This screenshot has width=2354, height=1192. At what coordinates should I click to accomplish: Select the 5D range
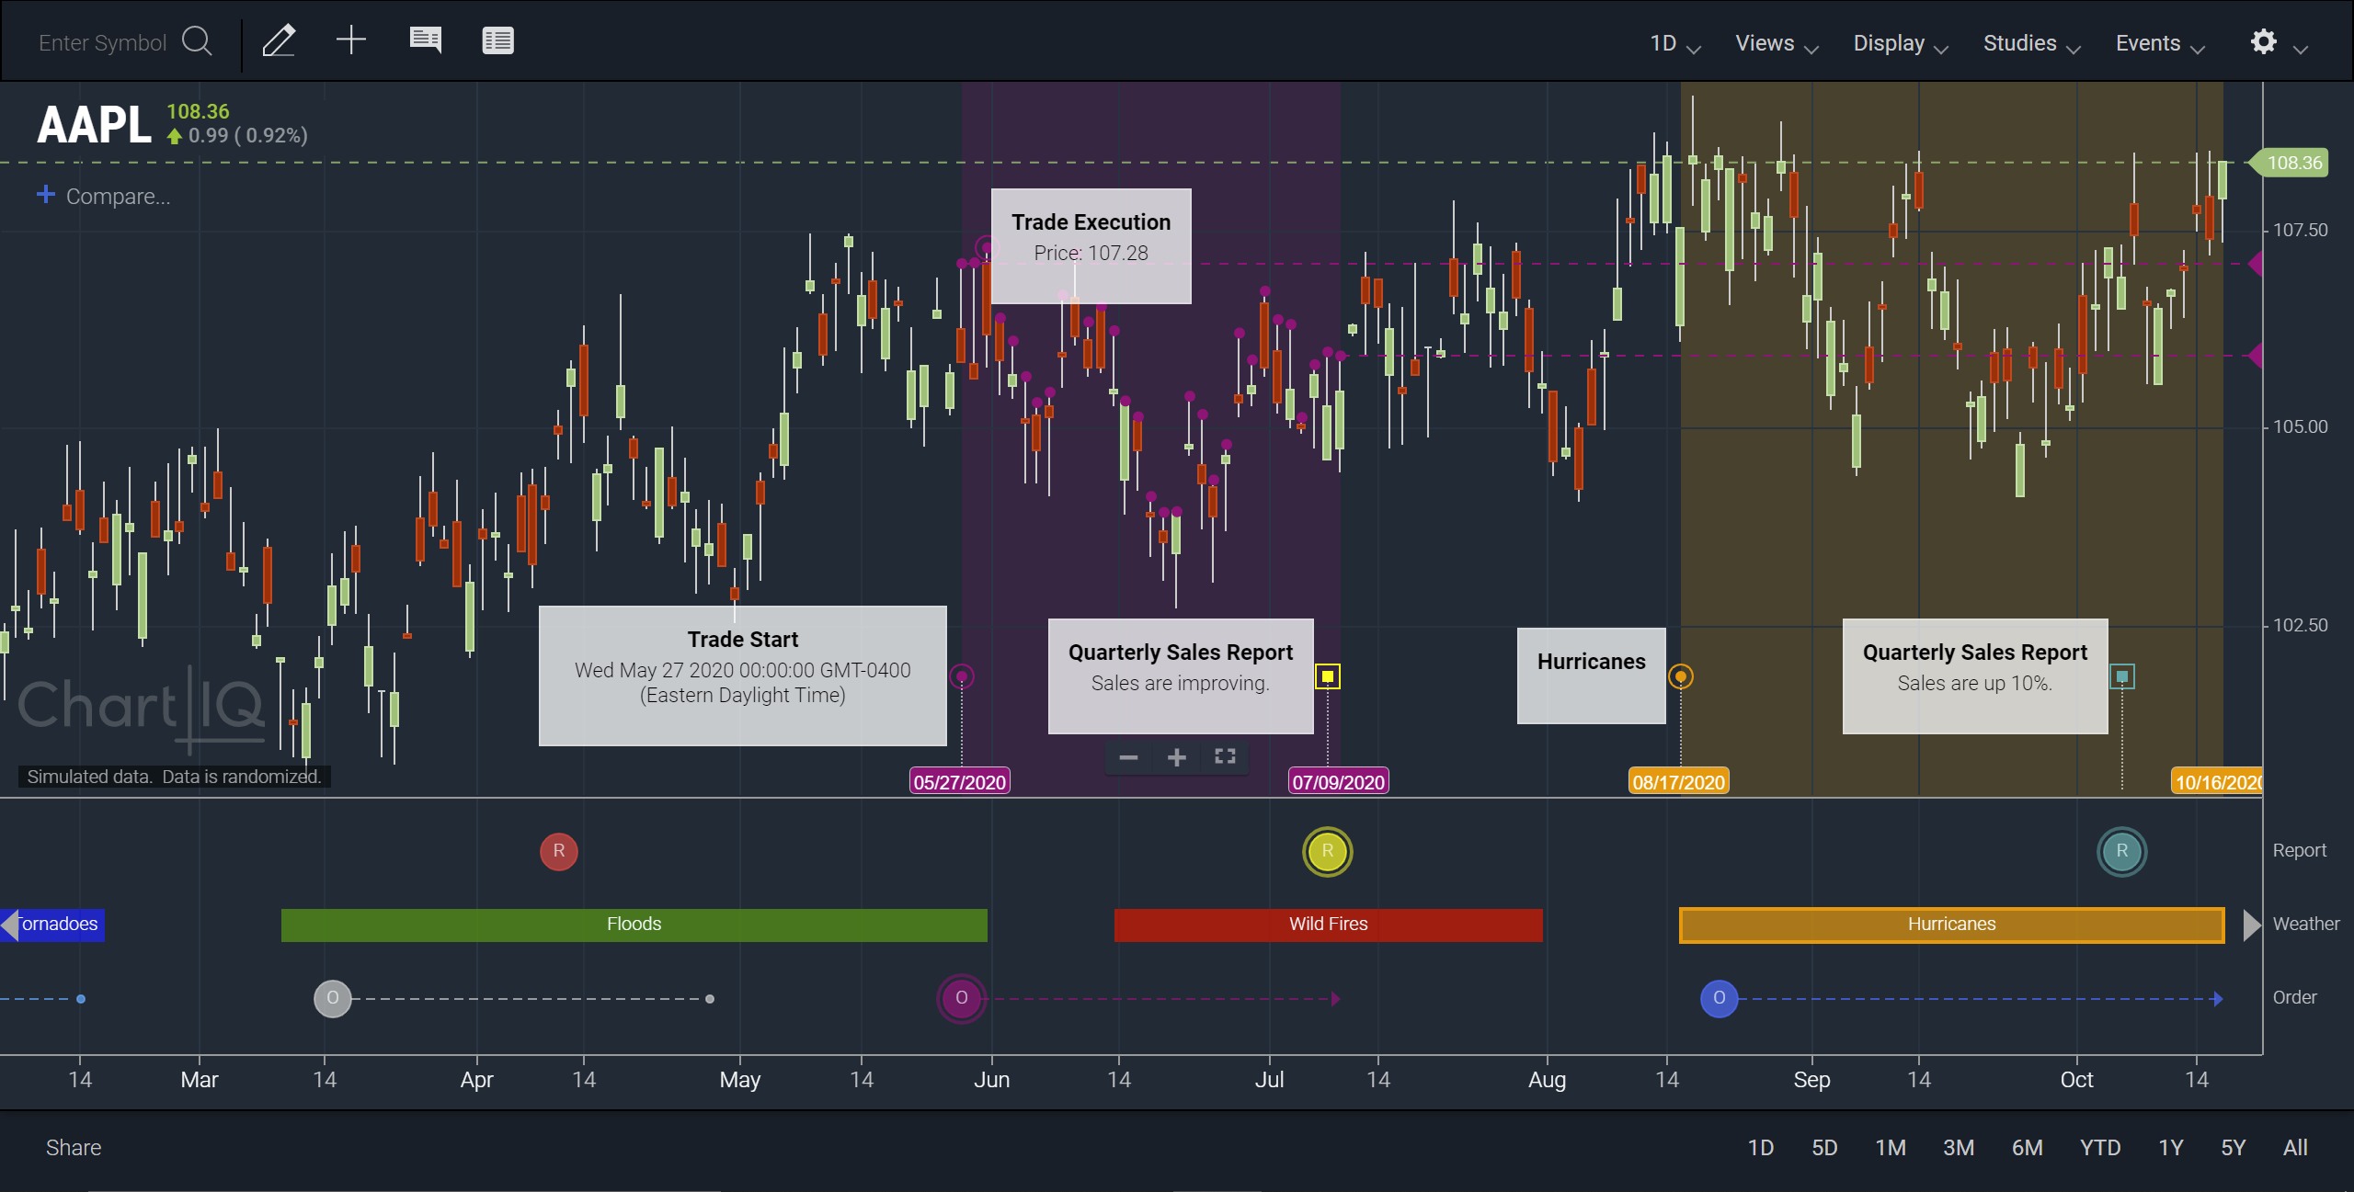(x=1824, y=1147)
